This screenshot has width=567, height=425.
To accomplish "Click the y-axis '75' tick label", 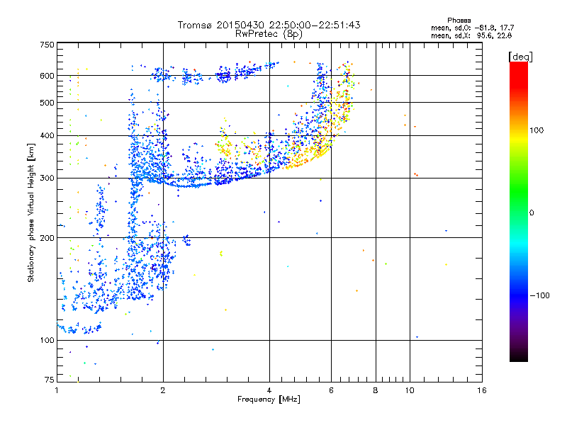I will point(50,380).
